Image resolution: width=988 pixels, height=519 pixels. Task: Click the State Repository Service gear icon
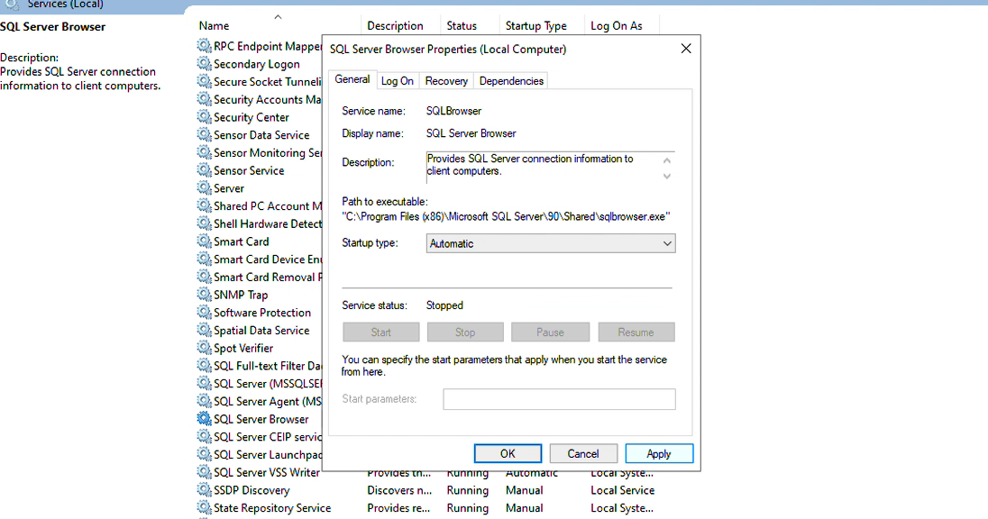(x=204, y=507)
